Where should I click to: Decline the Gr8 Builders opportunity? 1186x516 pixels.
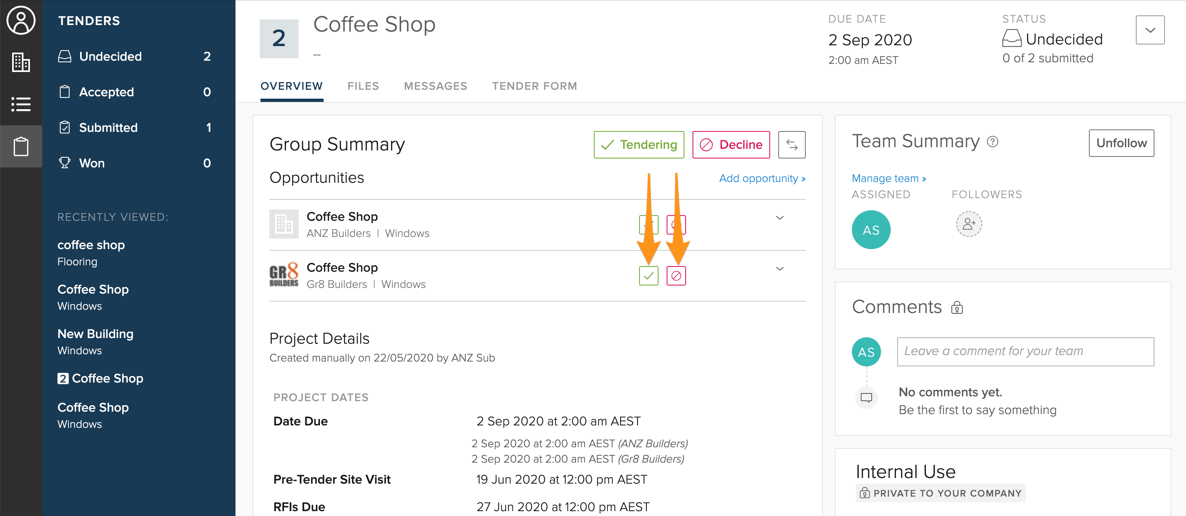tap(676, 276)
